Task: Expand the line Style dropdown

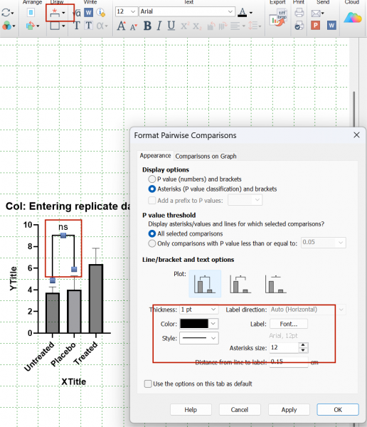Action: 198,338
